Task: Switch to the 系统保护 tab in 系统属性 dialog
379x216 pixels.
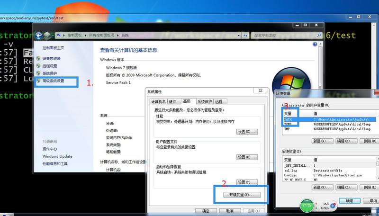Action: [205, 102]
